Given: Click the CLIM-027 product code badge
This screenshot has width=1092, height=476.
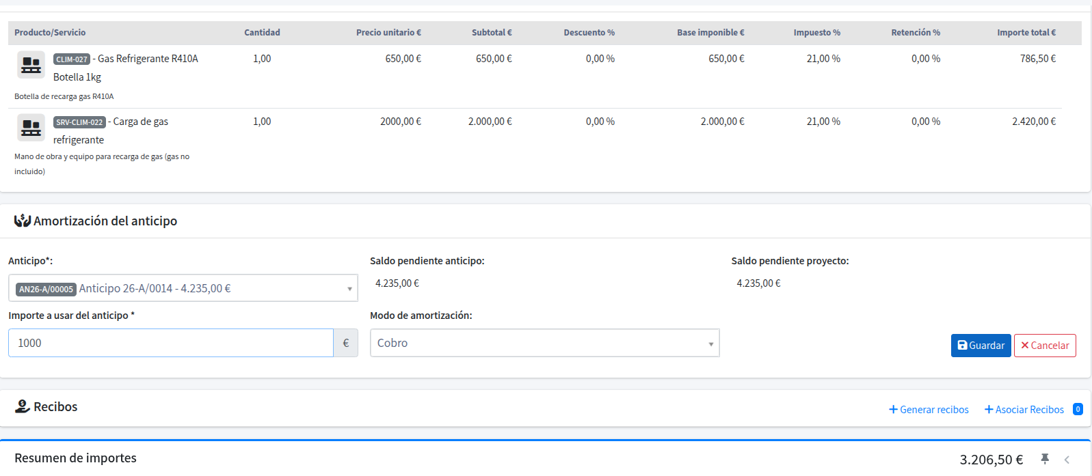Looking at the screenshot, I should click(72, 59).
